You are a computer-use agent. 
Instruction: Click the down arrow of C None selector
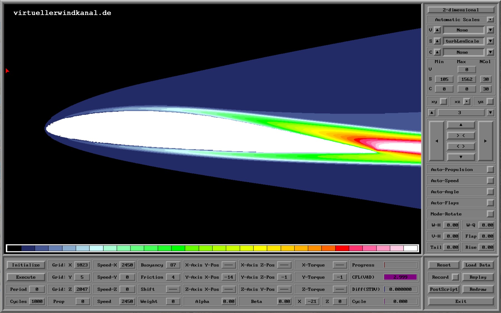click(x=490, y=52)
